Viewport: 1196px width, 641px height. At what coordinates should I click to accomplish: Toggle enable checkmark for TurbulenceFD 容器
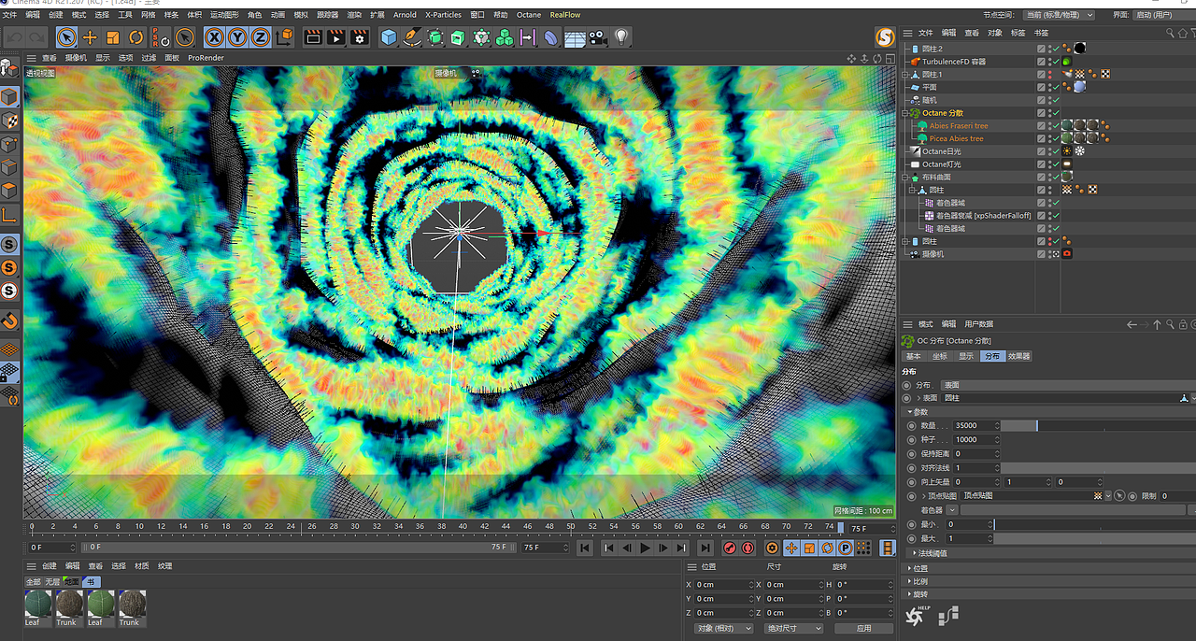click(1057, 62)
